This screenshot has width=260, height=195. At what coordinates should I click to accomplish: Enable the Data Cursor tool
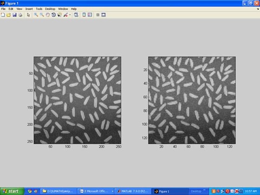pyautogui.click(x=59, y=15)
